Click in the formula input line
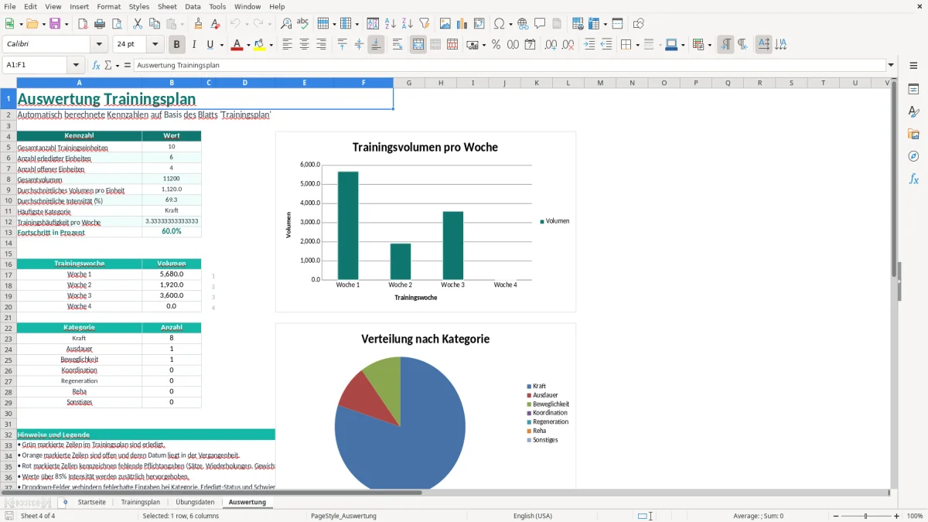Image resolution: width=928 pixels, height=522 pixels. click(x=509, y=65)
